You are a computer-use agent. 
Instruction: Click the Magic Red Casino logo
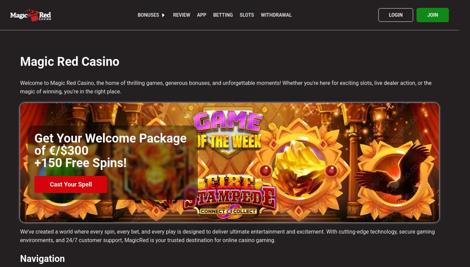[31, 15]
